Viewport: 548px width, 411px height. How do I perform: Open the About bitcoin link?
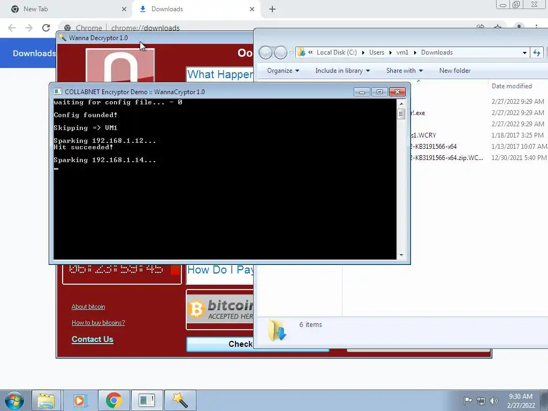[88, 307]
